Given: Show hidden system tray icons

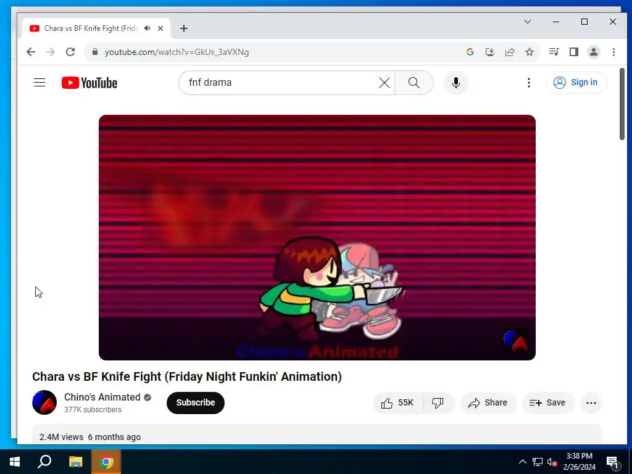Looking at the screenshot, I should [x=522, y=462].
